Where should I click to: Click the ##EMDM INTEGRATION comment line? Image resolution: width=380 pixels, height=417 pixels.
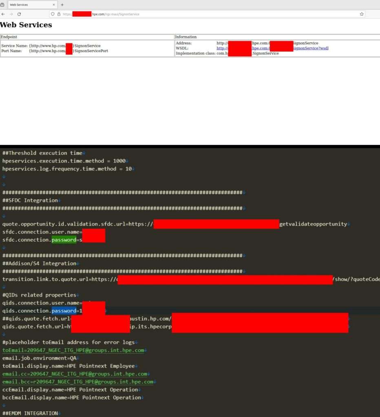click(x=30, y=413)
